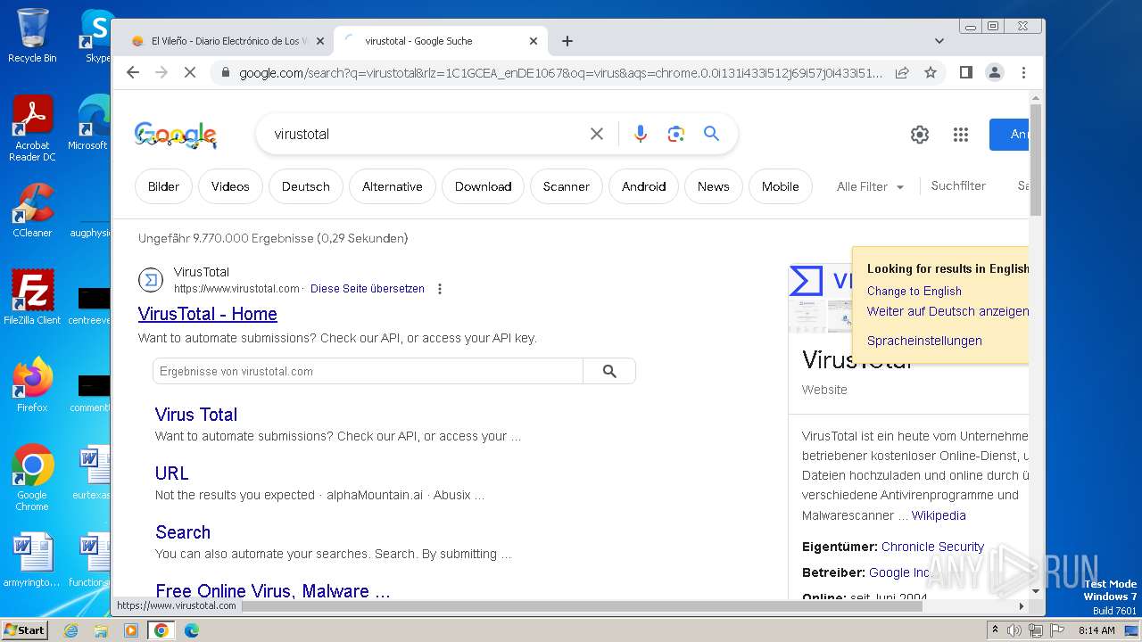Select the Scanner filter chip
This screenshot has height=642, width=1142.
pyautogui.click(x=567, y=186)
